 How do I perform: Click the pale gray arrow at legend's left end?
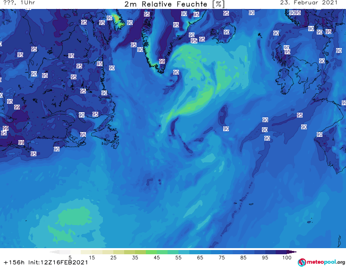pos(54,252)
